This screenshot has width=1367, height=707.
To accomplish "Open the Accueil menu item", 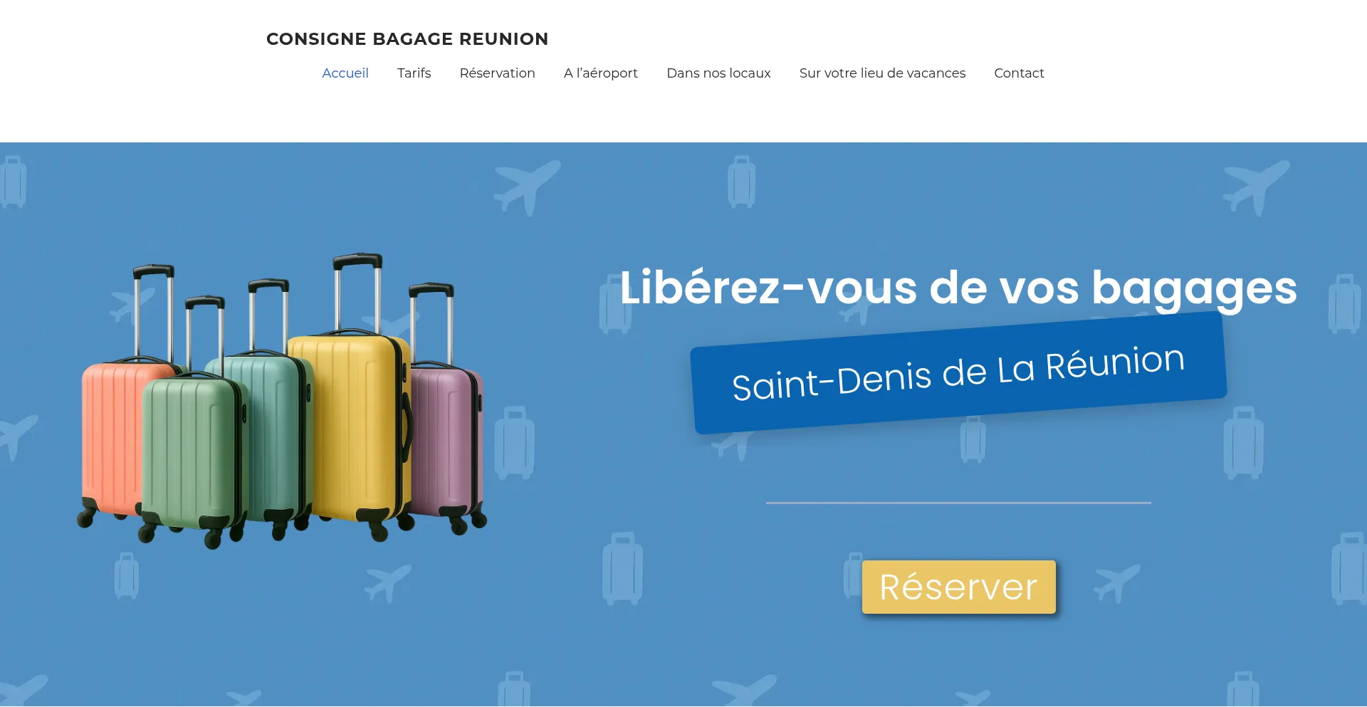I will click(x=345, y=73).
